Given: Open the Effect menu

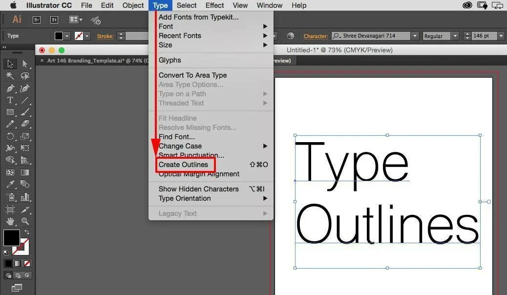Looking at the screenshot, I should 215,5.
